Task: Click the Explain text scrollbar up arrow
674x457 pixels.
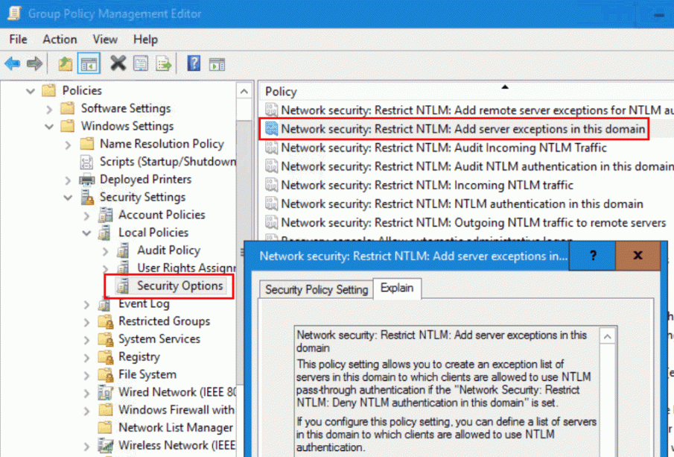Action: tap(608, 337)
